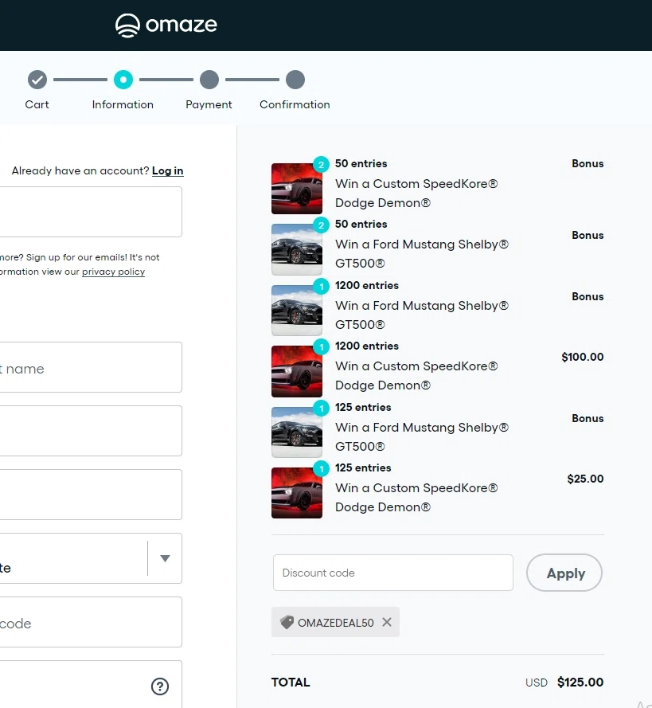This screenshot has height=708, width=652.
Task: Click the Confirmation step label
Action: (295, 105)
